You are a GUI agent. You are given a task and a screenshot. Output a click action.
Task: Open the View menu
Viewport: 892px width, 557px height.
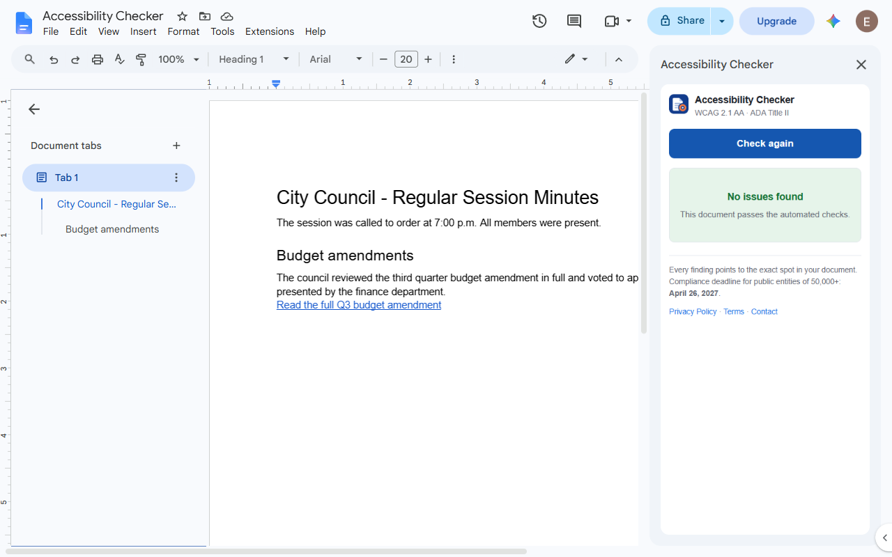pos(109,31)
